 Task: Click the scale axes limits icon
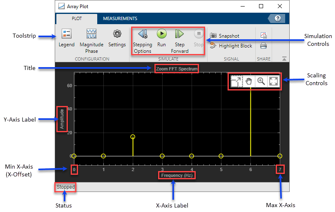tap(273, 81)
